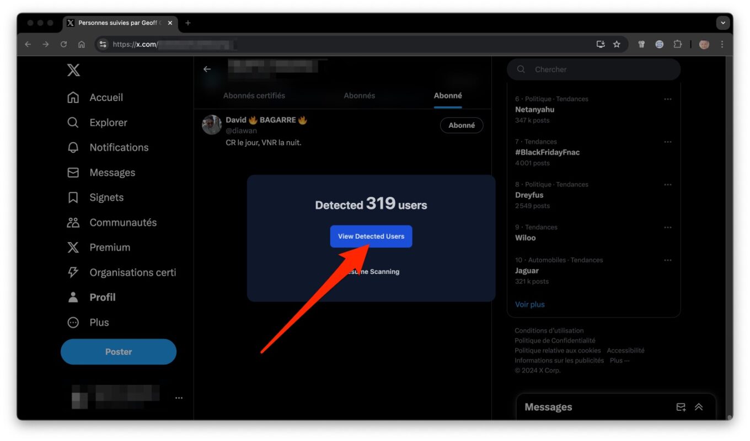Open Politique de Confidentialité link
750x441 pixels.
click(x=555, y=341)
